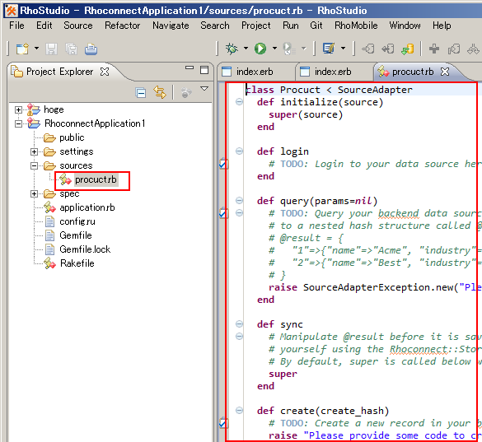Open the Source menu
Screen dimensions: 482x442
78,26
